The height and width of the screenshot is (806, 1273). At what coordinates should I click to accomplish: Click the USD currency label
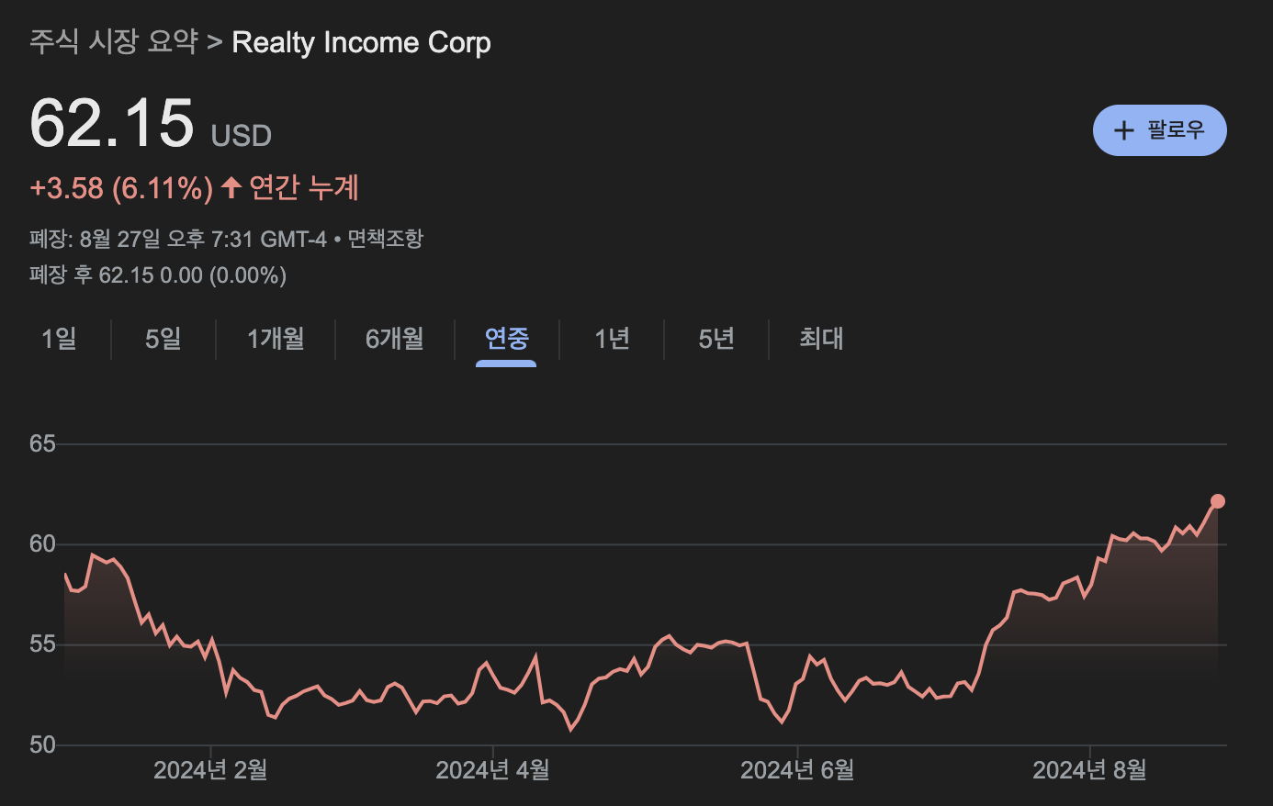point(242,136)
